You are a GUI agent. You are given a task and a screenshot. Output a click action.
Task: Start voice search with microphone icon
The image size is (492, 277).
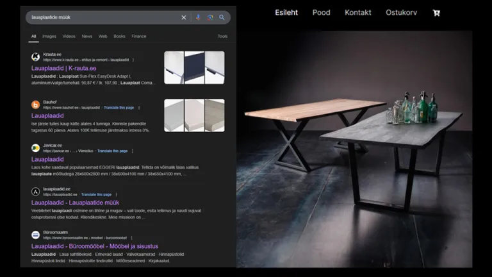(x=198, y=17)
